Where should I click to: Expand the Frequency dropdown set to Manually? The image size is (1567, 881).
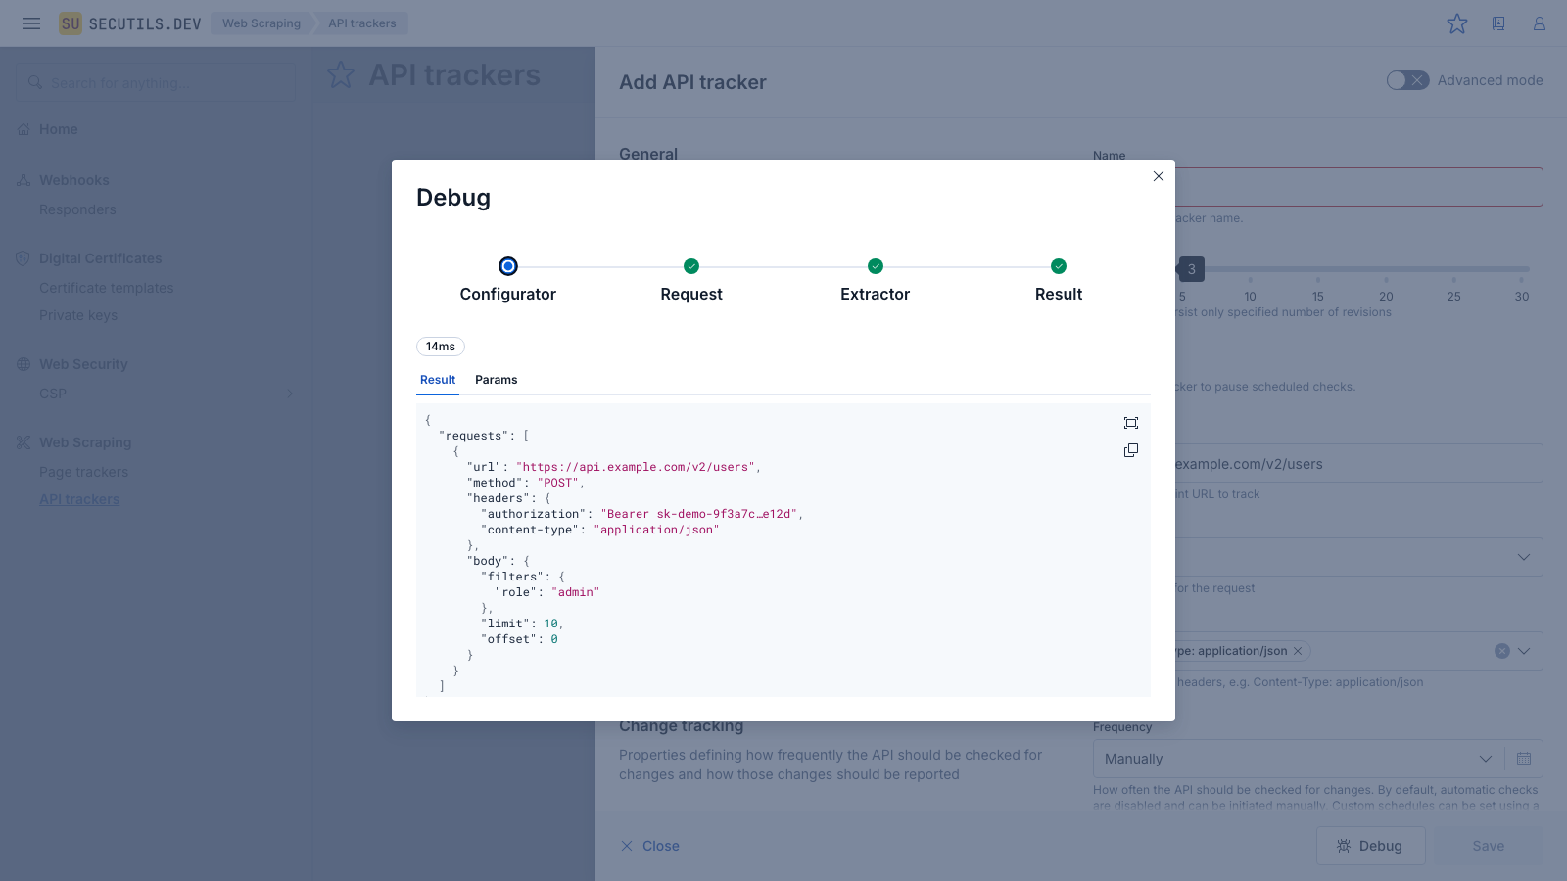tap(1298, 759)
